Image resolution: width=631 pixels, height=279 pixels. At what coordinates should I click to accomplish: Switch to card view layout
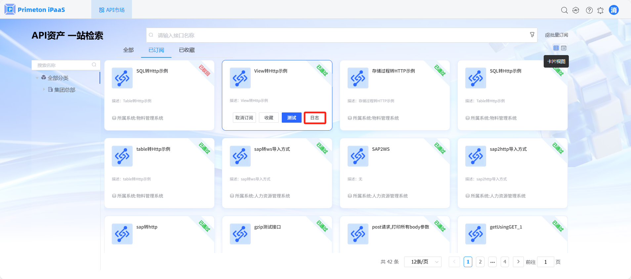pos(556,48)
